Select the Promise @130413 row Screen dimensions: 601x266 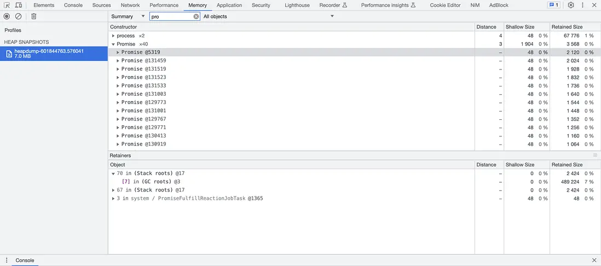point(355,136)
